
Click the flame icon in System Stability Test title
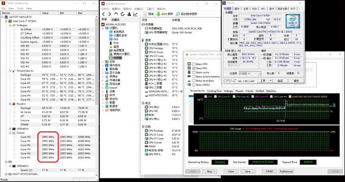(x=186, y=55)
